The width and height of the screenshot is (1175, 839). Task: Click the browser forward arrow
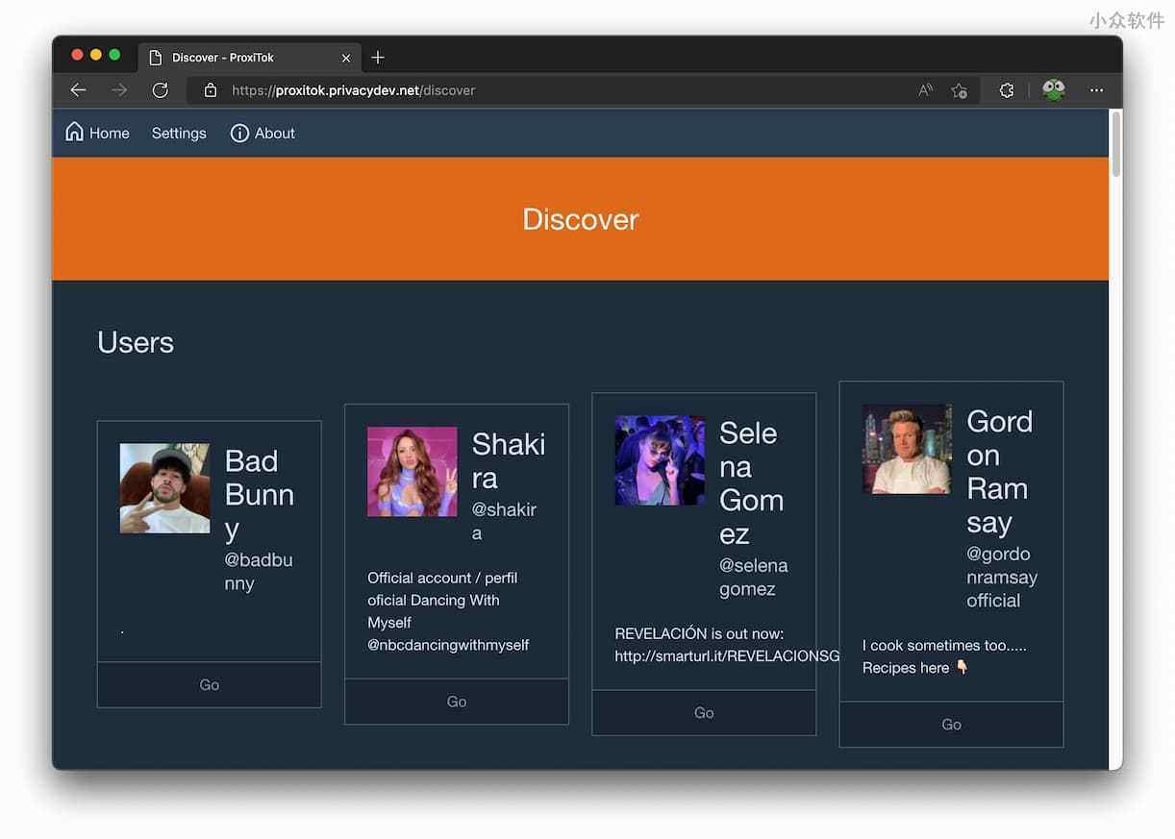coord(119,90)
